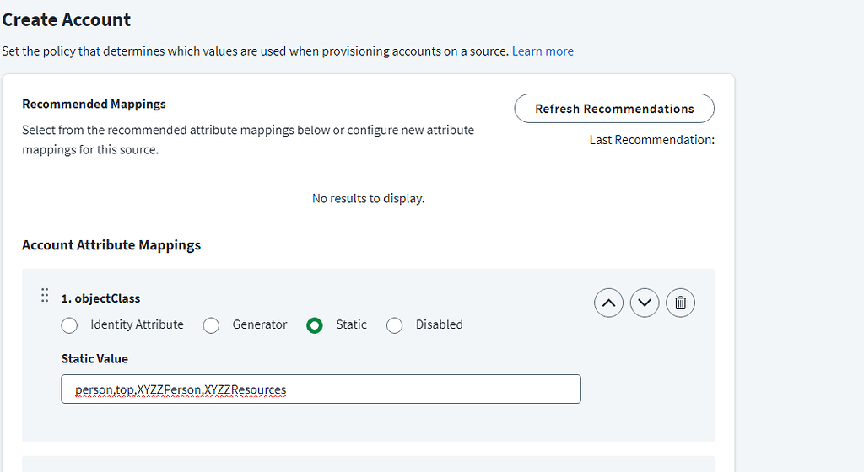This screenshot has height=472, width=864.
Task: Click Refresh Recommendations button
Action: 614,109
